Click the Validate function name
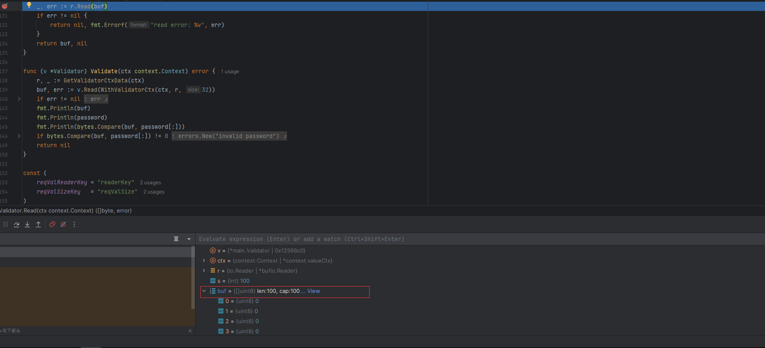 pyautogui.click(x=104, y=71)
